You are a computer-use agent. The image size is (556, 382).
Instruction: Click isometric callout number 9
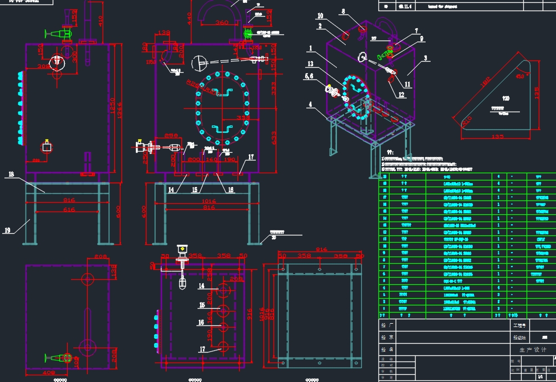(x=422, y=38)
